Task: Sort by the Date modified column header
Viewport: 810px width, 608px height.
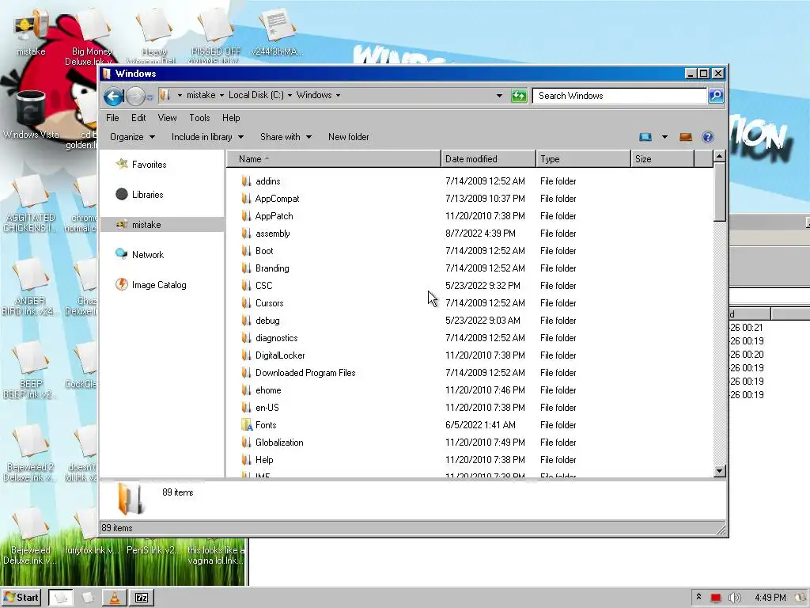Action: click(489, 159)
